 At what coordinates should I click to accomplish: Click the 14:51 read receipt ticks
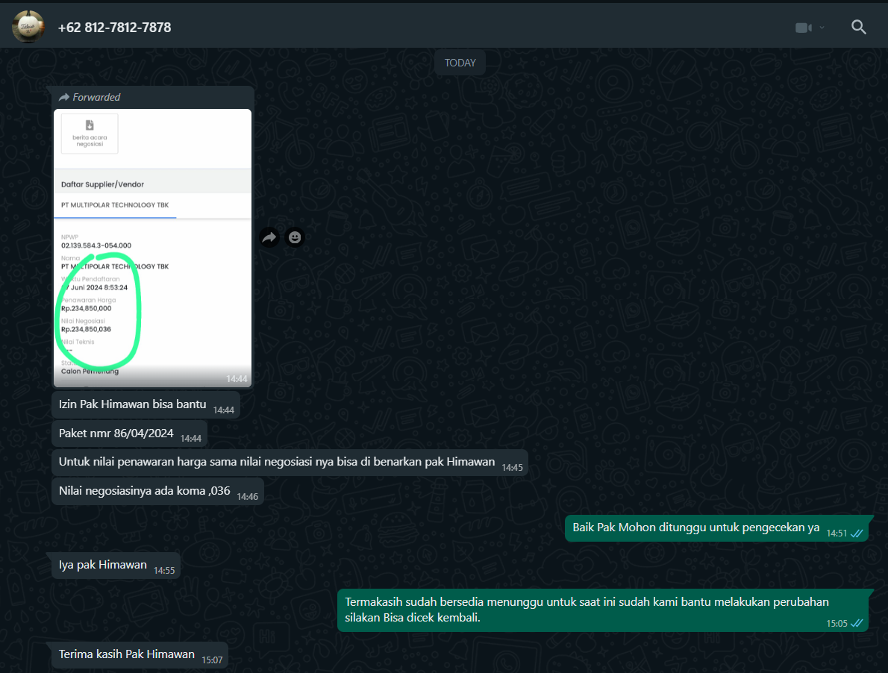click(857, 533)
